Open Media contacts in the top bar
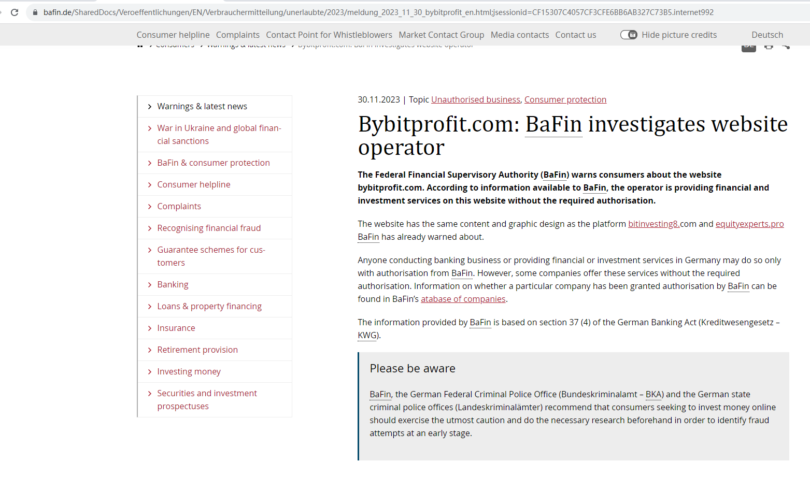Screen dimensions: 810x477 click(x=520, y=35)
